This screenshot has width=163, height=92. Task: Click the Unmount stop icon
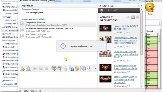(41, 68)
